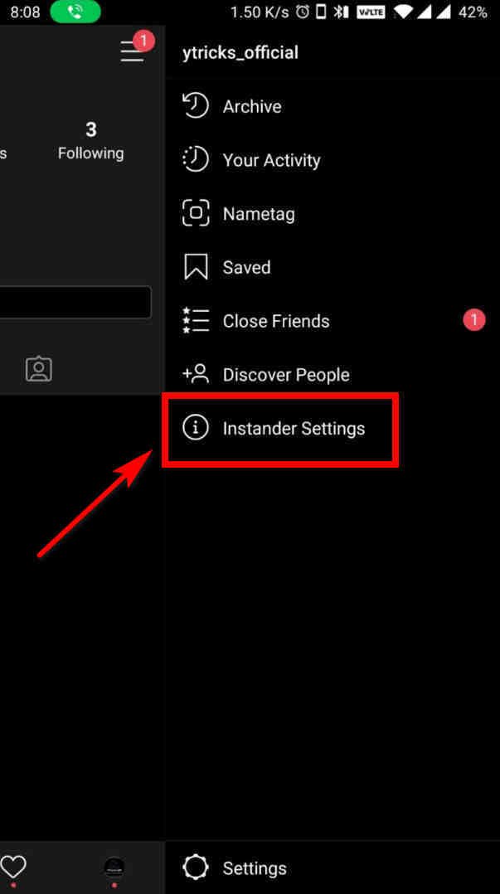Tap the Discover People add-person icon
The image size is (500, 894).
(x=196, y=374)
